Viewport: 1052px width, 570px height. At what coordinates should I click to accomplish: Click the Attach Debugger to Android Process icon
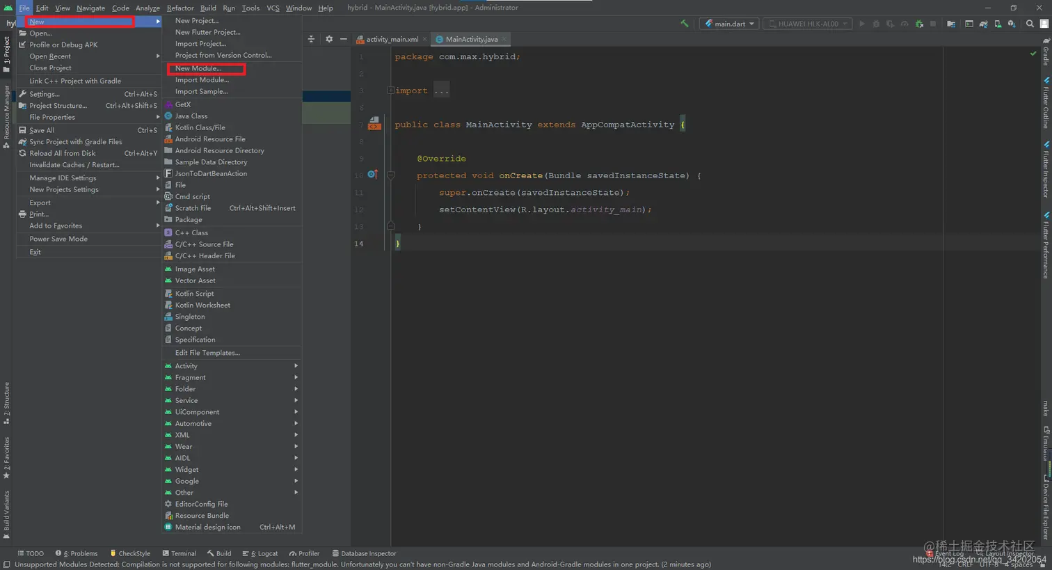point(919,24)
